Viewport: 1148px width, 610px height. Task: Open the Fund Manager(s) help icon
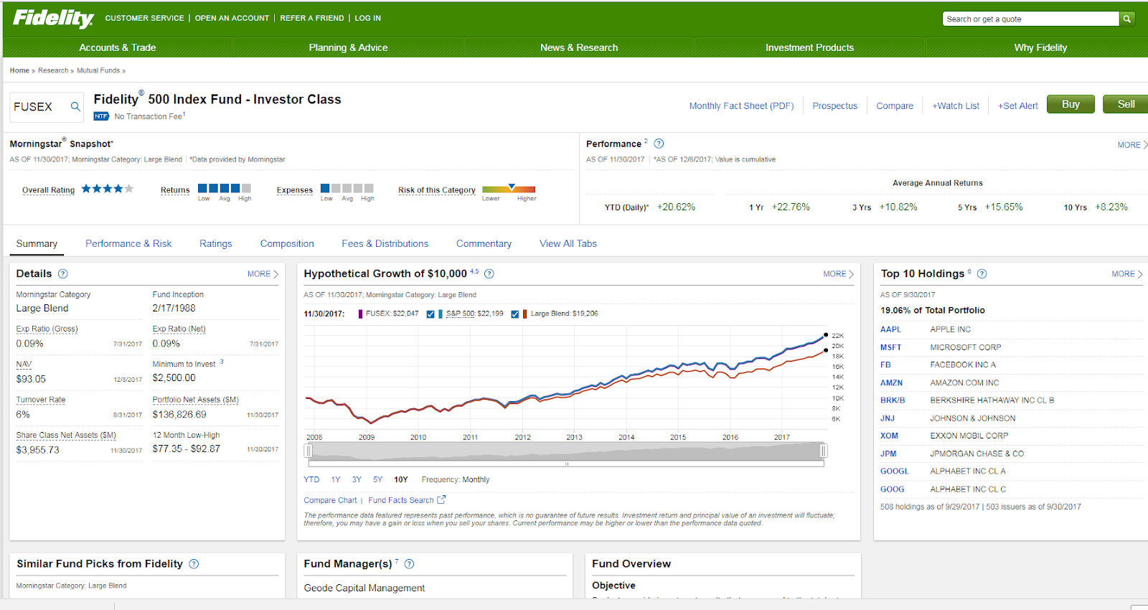(409, 564)
